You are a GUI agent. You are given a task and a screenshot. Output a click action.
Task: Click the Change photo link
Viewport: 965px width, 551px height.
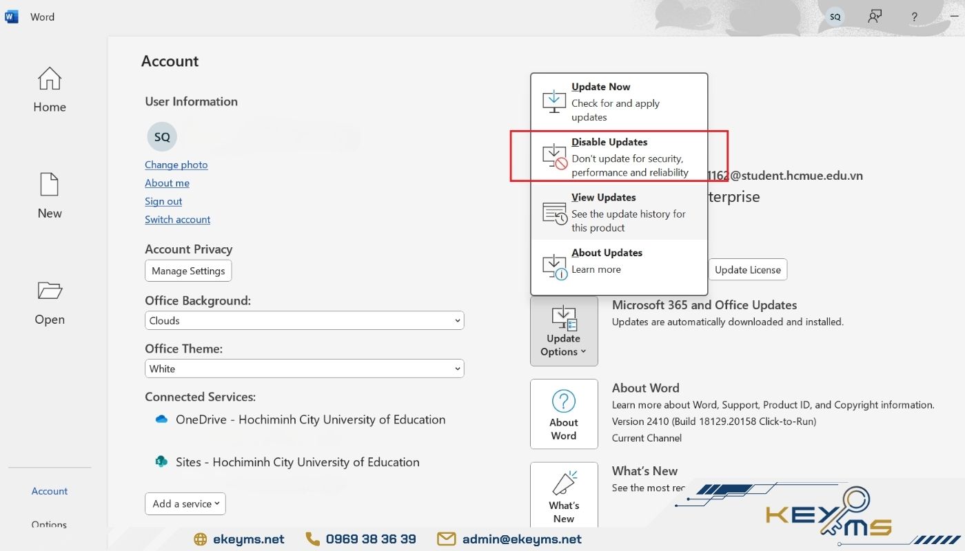point(176,165)
